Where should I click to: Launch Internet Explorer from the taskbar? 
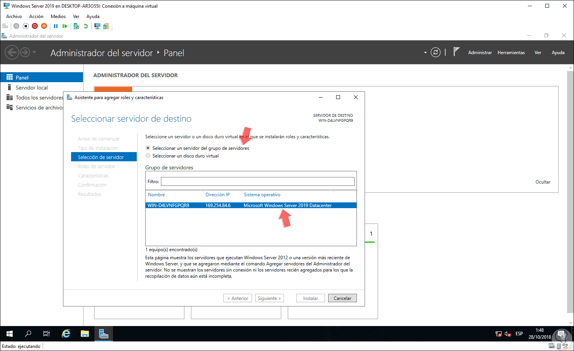coord(66,334)
